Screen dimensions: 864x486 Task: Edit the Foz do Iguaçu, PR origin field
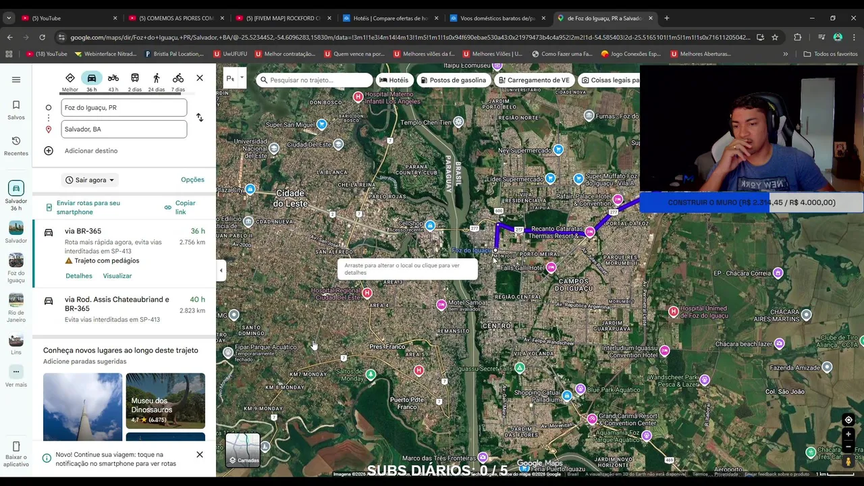point(124,107)
